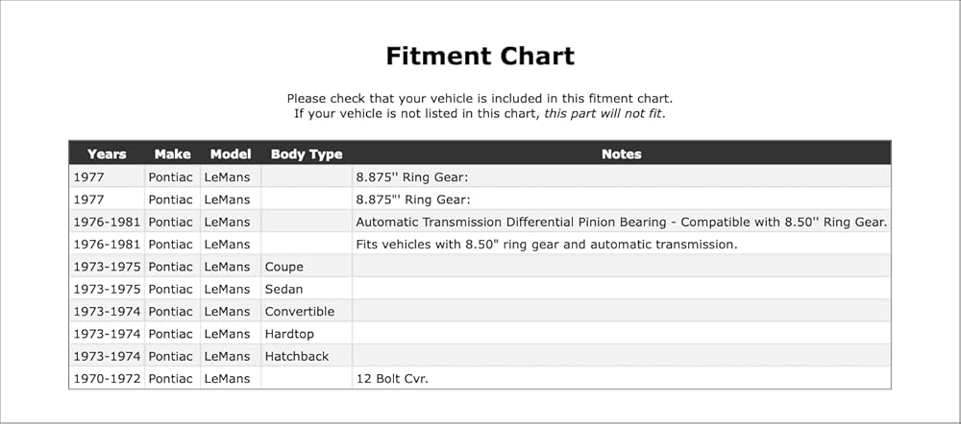
Task: Click the 12 Bolt Cvr. note
Action: coord(392,378)
